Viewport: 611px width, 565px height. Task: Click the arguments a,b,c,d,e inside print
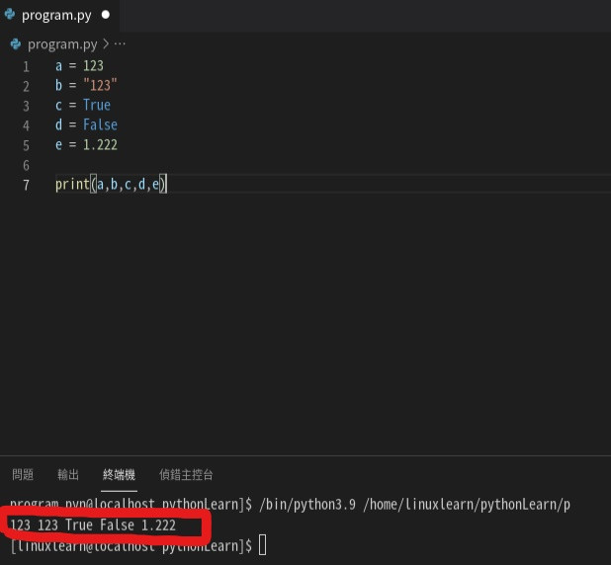129,184
